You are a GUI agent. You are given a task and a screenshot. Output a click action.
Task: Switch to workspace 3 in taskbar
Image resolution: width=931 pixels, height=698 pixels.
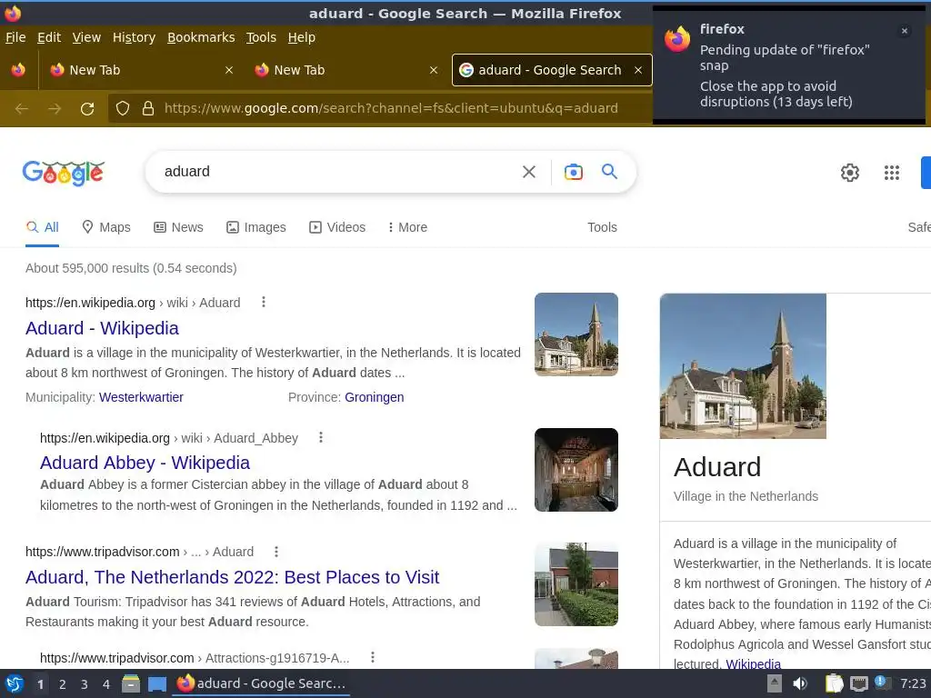[85, 684]
